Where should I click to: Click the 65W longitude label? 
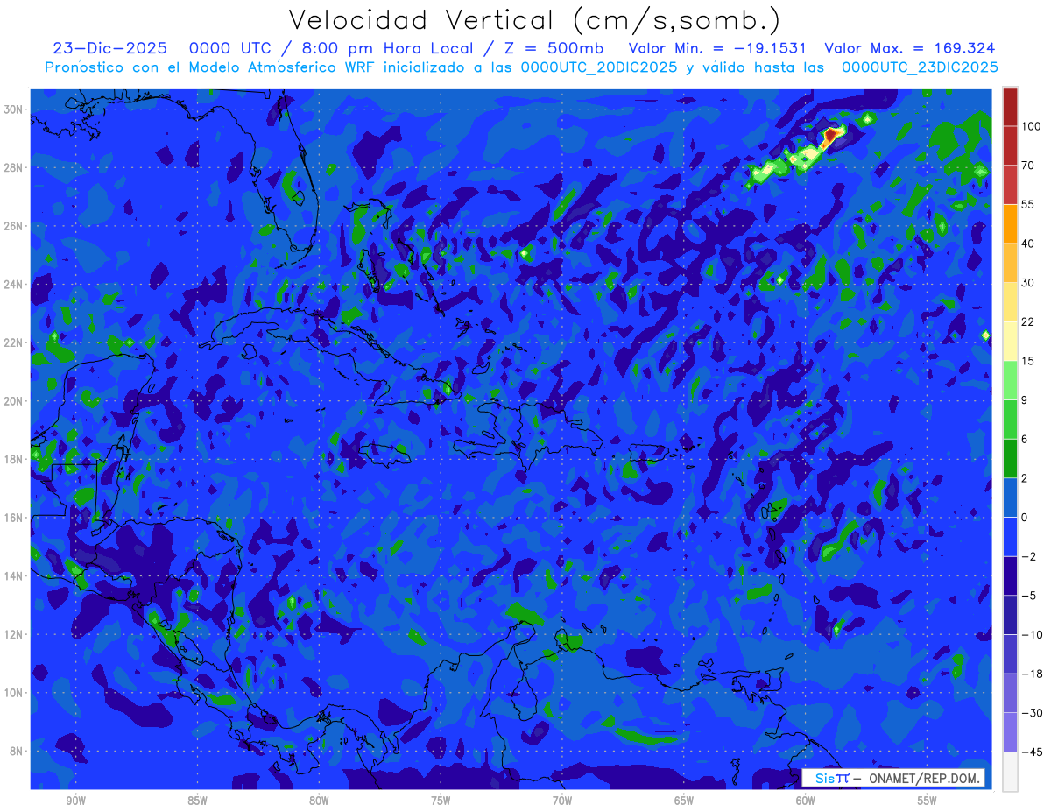(x=684, y=801)
